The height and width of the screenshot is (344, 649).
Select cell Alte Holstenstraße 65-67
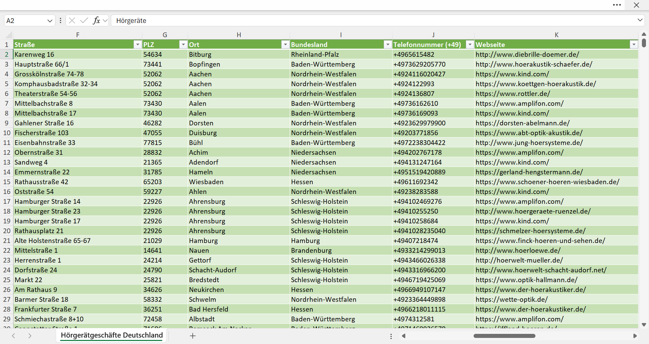coord(78,241)
